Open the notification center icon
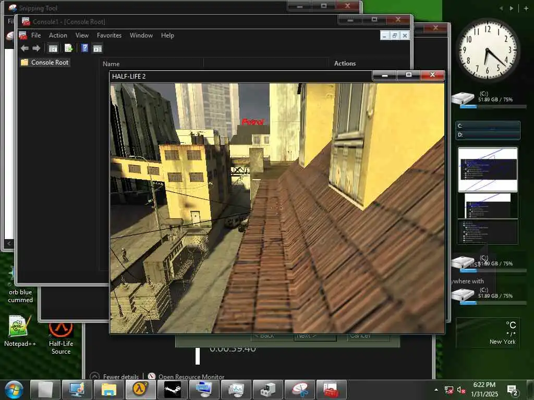The image size is (534, 400). pyautogui.click(x=512, y=390)
